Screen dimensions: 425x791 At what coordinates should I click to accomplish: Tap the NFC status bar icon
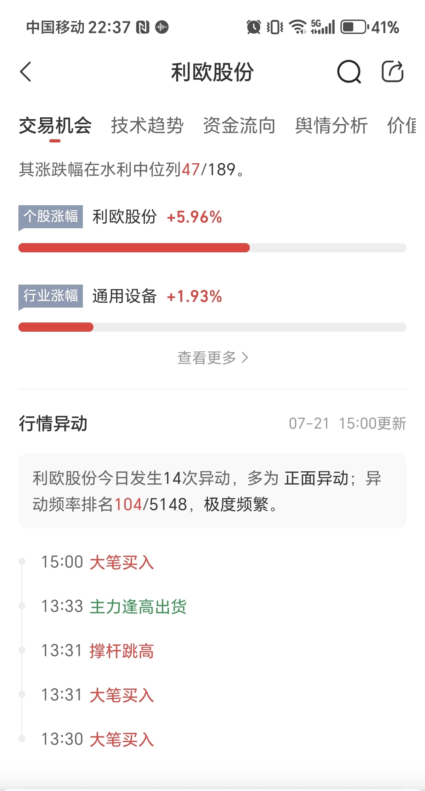pyautogui.click(x=143, y=27)
